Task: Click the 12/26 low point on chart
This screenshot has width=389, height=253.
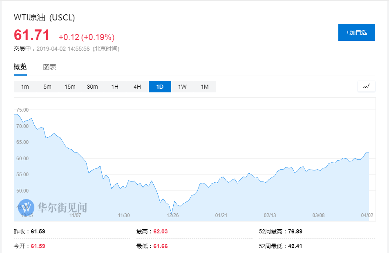Action: 172,213
